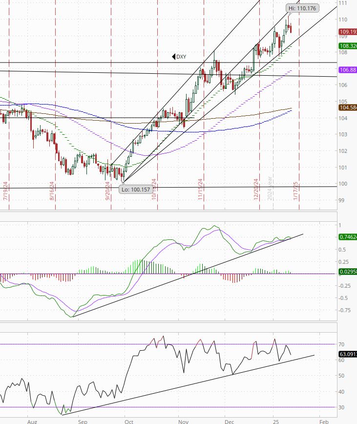
Task: Click the 110 level on price axis
Action: pyautogui.click(x=343, y=20)
